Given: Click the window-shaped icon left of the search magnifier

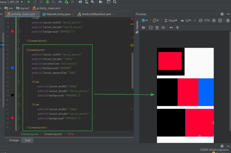Looking at the screenshot, I should tap(108, 2).
